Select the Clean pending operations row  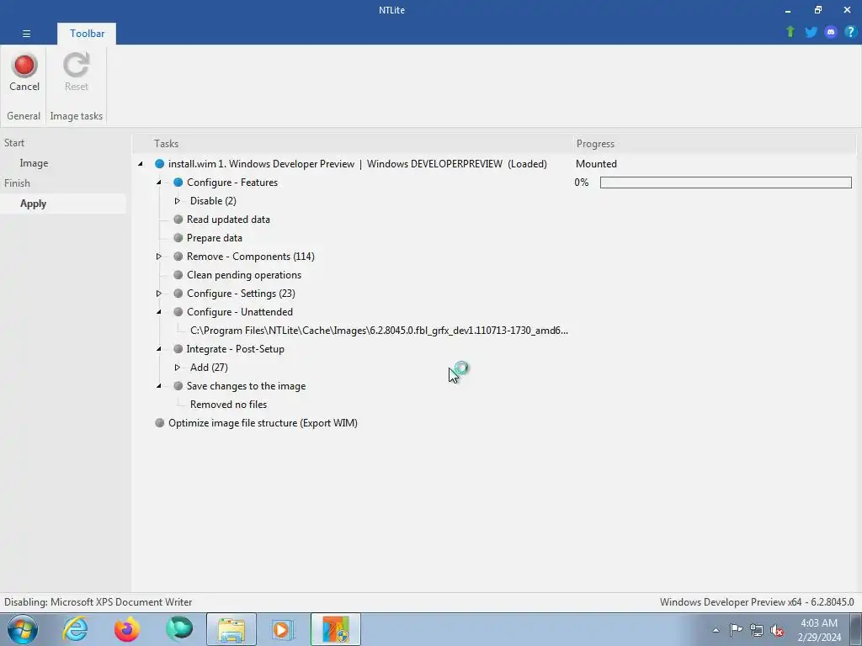pyautogui.click(x=244, y=275)
